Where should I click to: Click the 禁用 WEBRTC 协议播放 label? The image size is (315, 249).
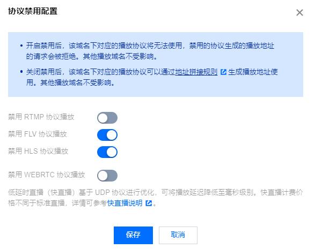(47, 175)
